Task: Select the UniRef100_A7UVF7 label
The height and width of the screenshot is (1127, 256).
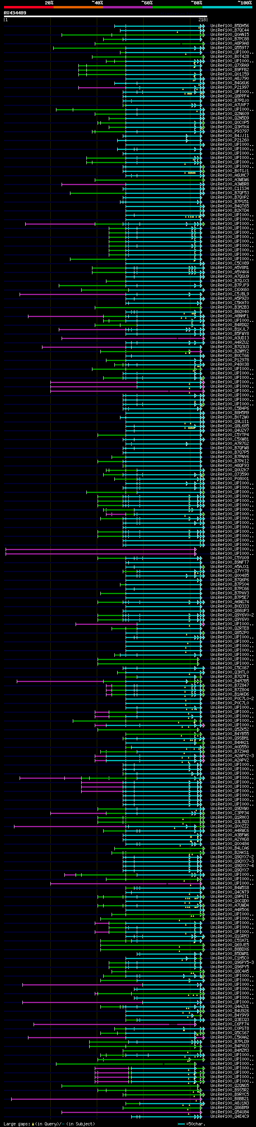Action: [230, 105]
